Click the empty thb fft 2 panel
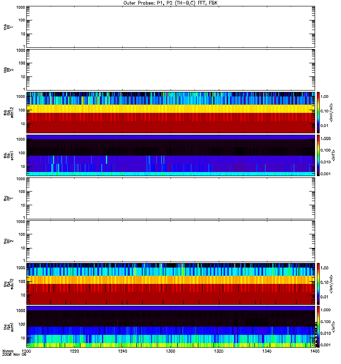Screen dimensions: 341x364 click(x=170, y=70)
